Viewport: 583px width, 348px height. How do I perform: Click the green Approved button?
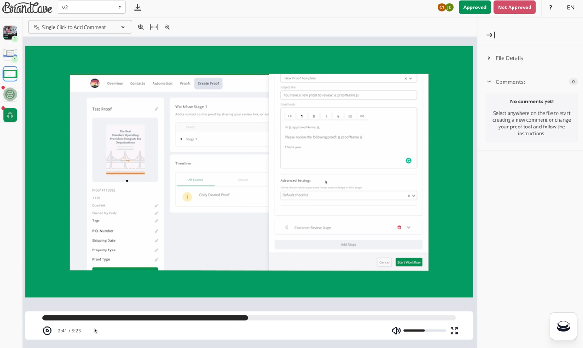[x=475, y=8]
